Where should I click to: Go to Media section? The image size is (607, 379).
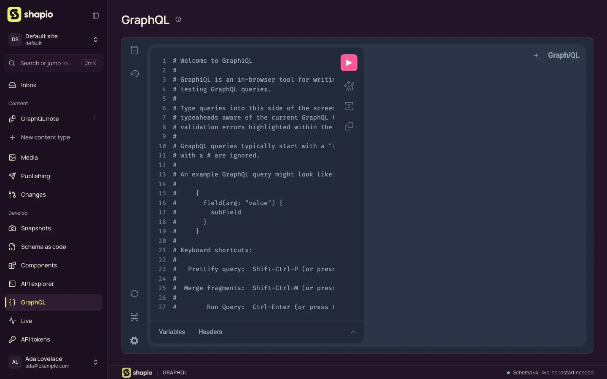pyautogui.click(x=54, y=157)
